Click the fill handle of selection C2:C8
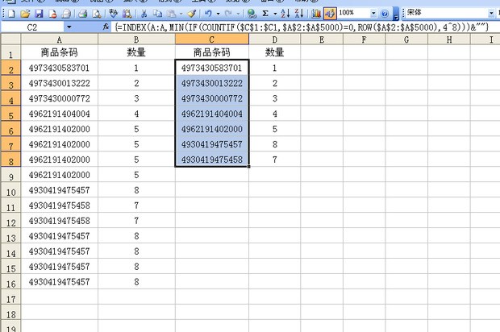The image size is (500, 332). point(248,166)
